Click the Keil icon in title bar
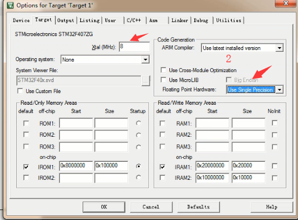This screenshot has height=220, width=298. point(10,5)
